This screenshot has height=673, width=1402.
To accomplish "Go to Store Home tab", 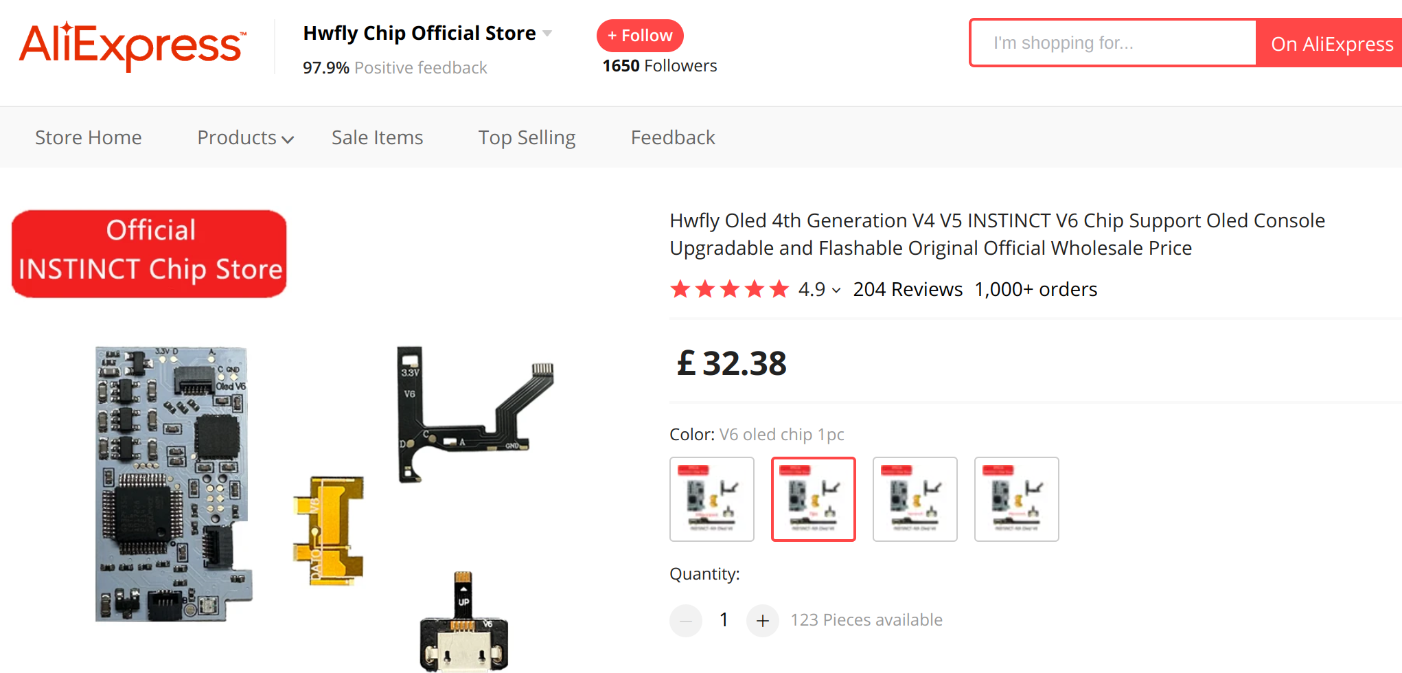I will 89,137.
